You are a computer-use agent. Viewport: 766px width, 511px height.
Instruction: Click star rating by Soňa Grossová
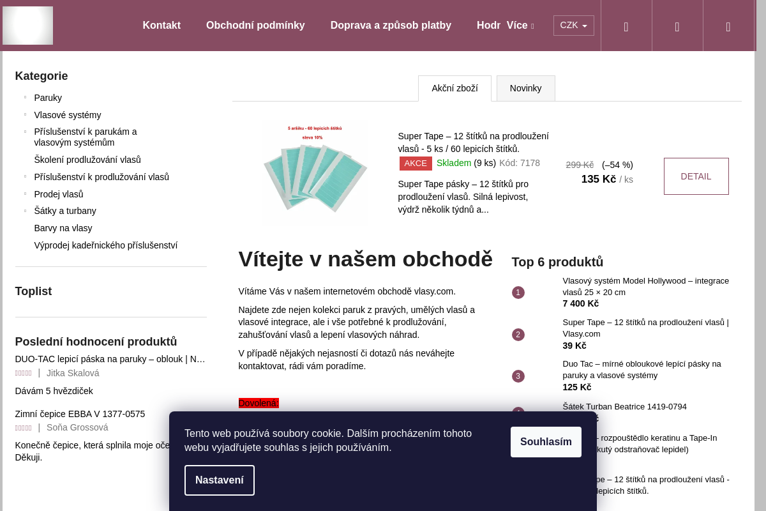click(x=23, y=428)
